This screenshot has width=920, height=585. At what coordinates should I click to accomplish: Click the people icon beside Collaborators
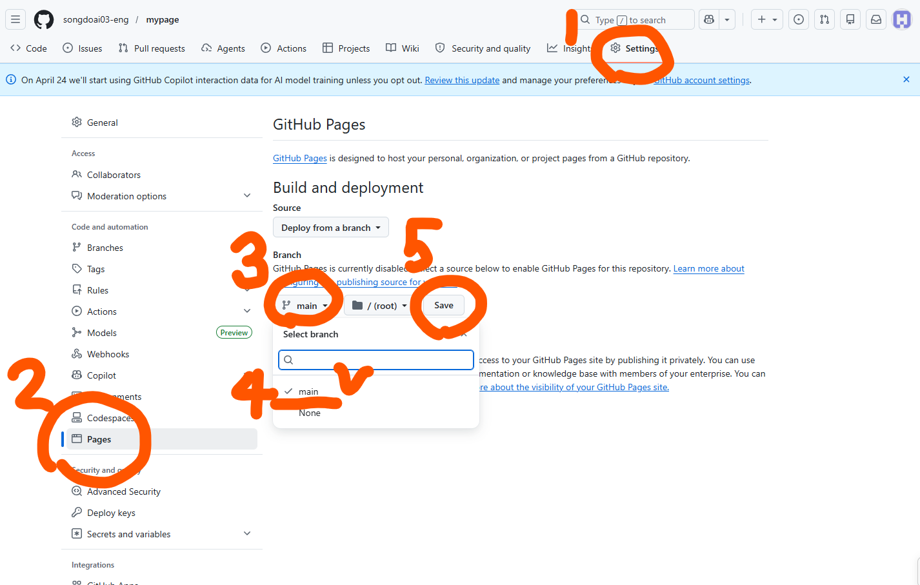(77, 174)
